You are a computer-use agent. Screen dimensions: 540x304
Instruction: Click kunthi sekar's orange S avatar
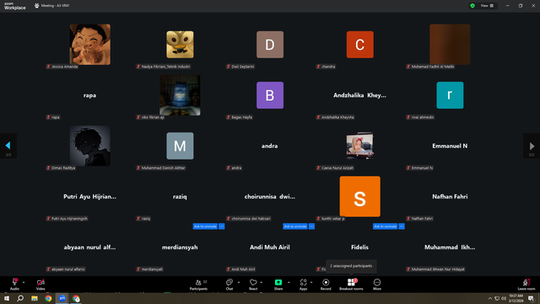pyautogui.click(x=360, y=197)
